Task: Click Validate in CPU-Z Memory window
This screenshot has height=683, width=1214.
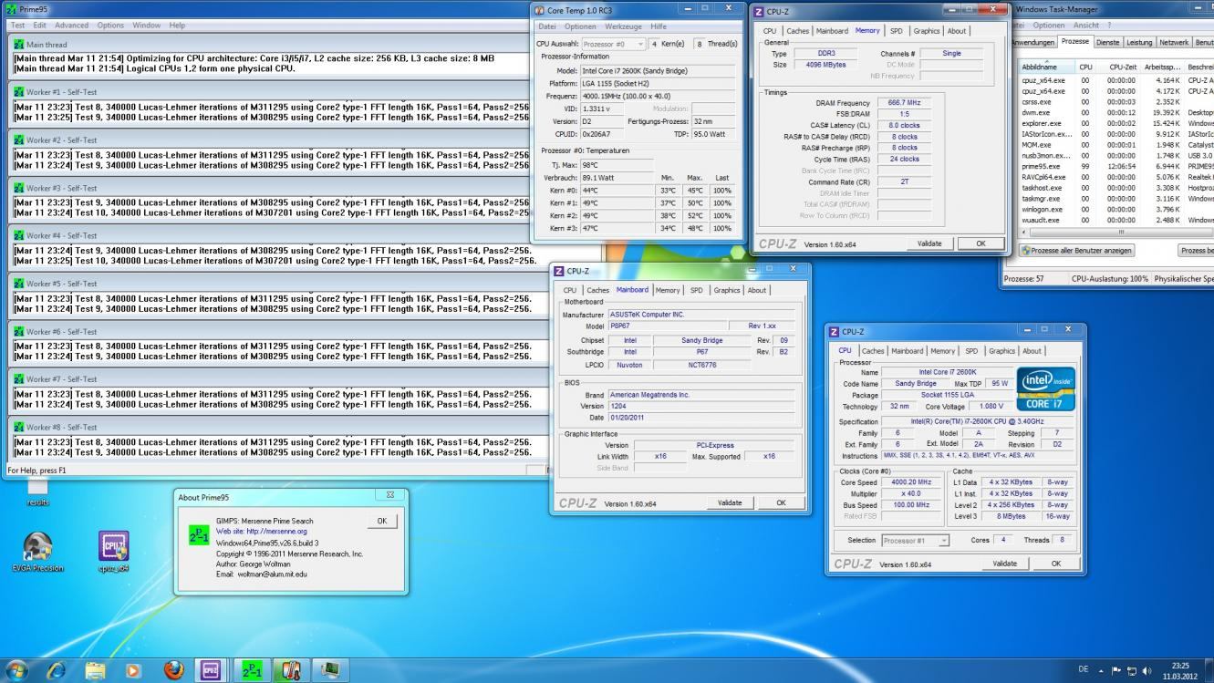Action: (929, 243)
